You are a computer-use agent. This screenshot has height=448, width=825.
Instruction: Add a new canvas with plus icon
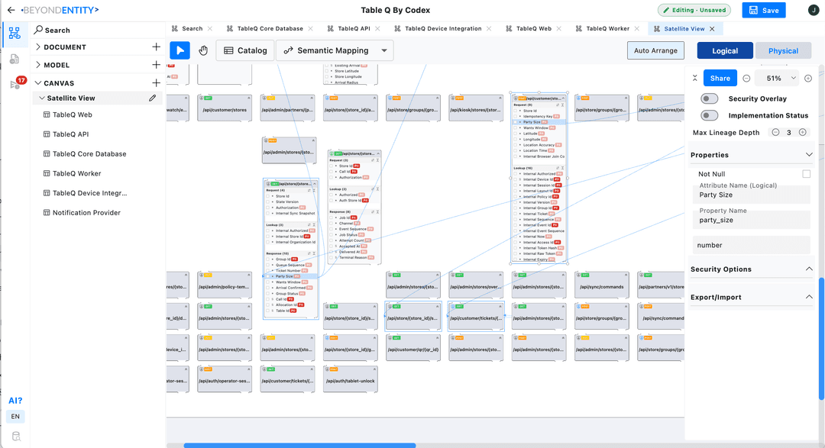pos(157,83)
